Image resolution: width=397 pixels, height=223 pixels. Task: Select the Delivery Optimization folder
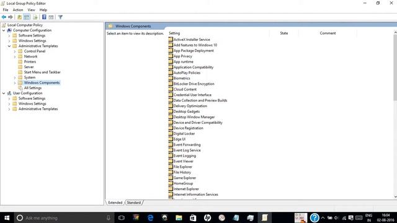tap(187, 106)
